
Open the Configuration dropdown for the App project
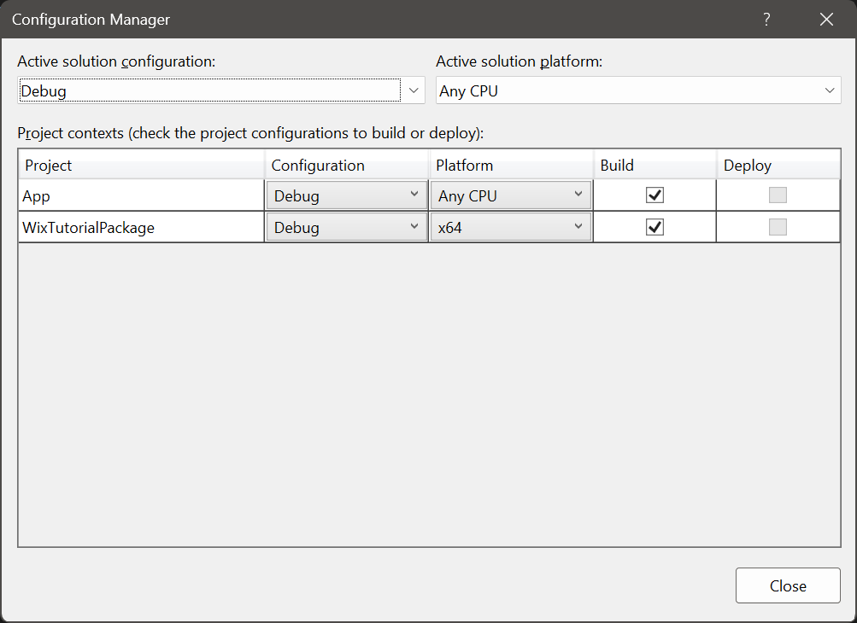[x=416, y=195]
